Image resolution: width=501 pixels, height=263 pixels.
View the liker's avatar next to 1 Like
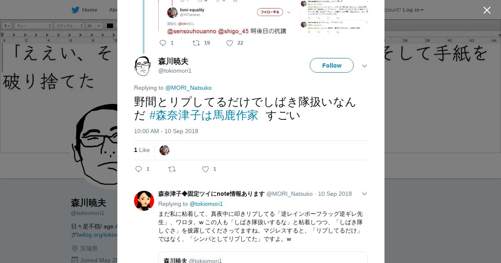pyautogui.click(x=164, y=150)
